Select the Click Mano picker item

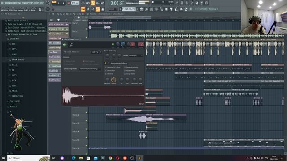click(55, 52)
